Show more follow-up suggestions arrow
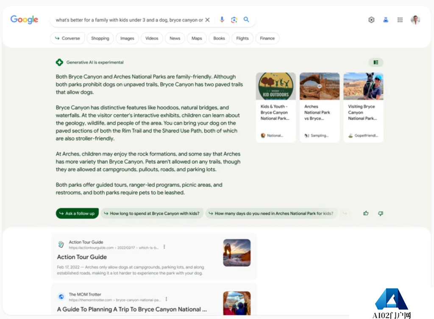 345,214
